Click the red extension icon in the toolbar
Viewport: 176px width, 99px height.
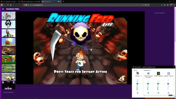(171, 5)
